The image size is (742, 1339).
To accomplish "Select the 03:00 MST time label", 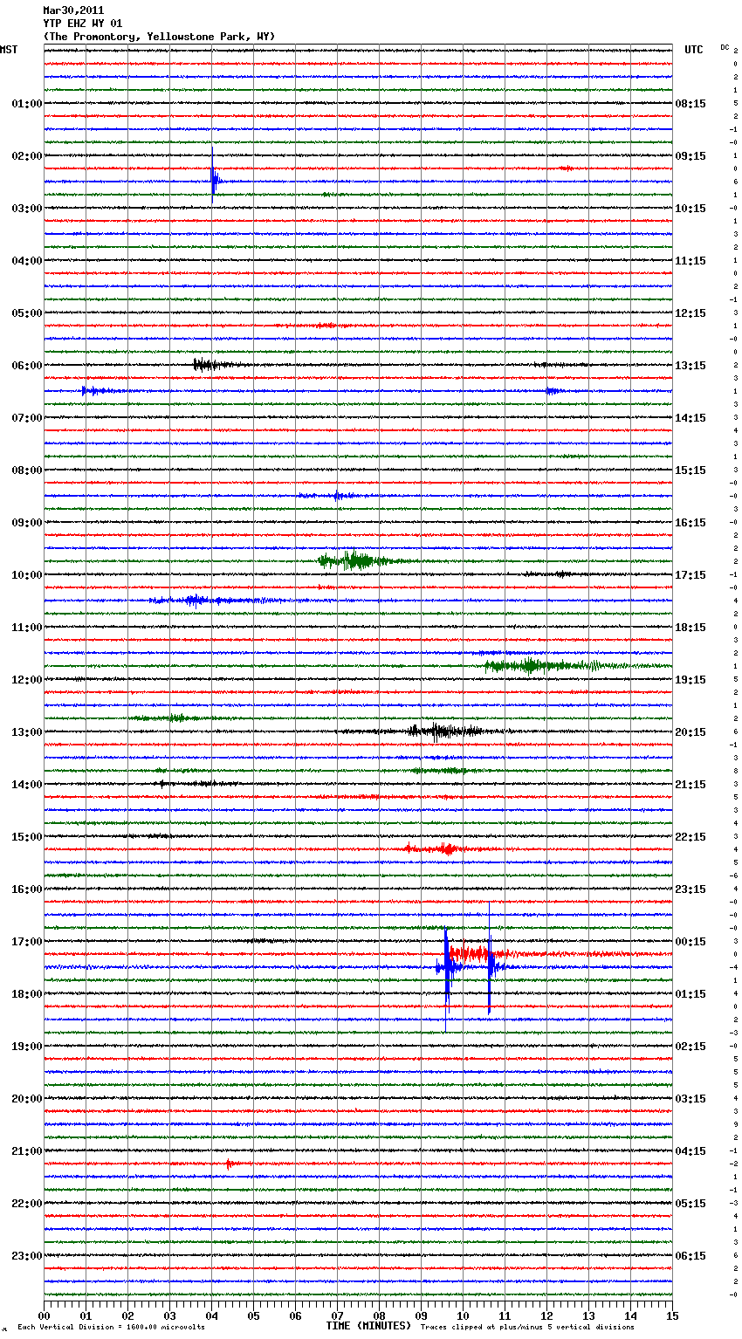I will pyautogui.click(x=27, y=209).
